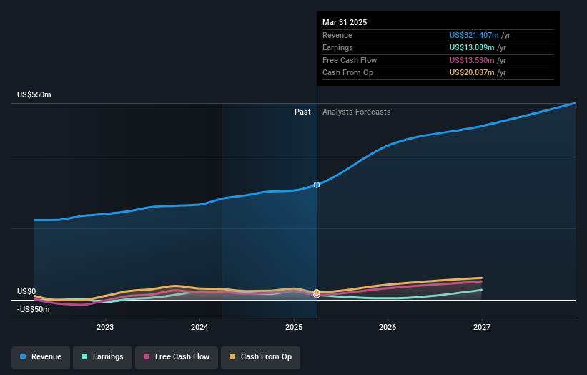Click the teal Earnings legend dot

click(84, 356)
